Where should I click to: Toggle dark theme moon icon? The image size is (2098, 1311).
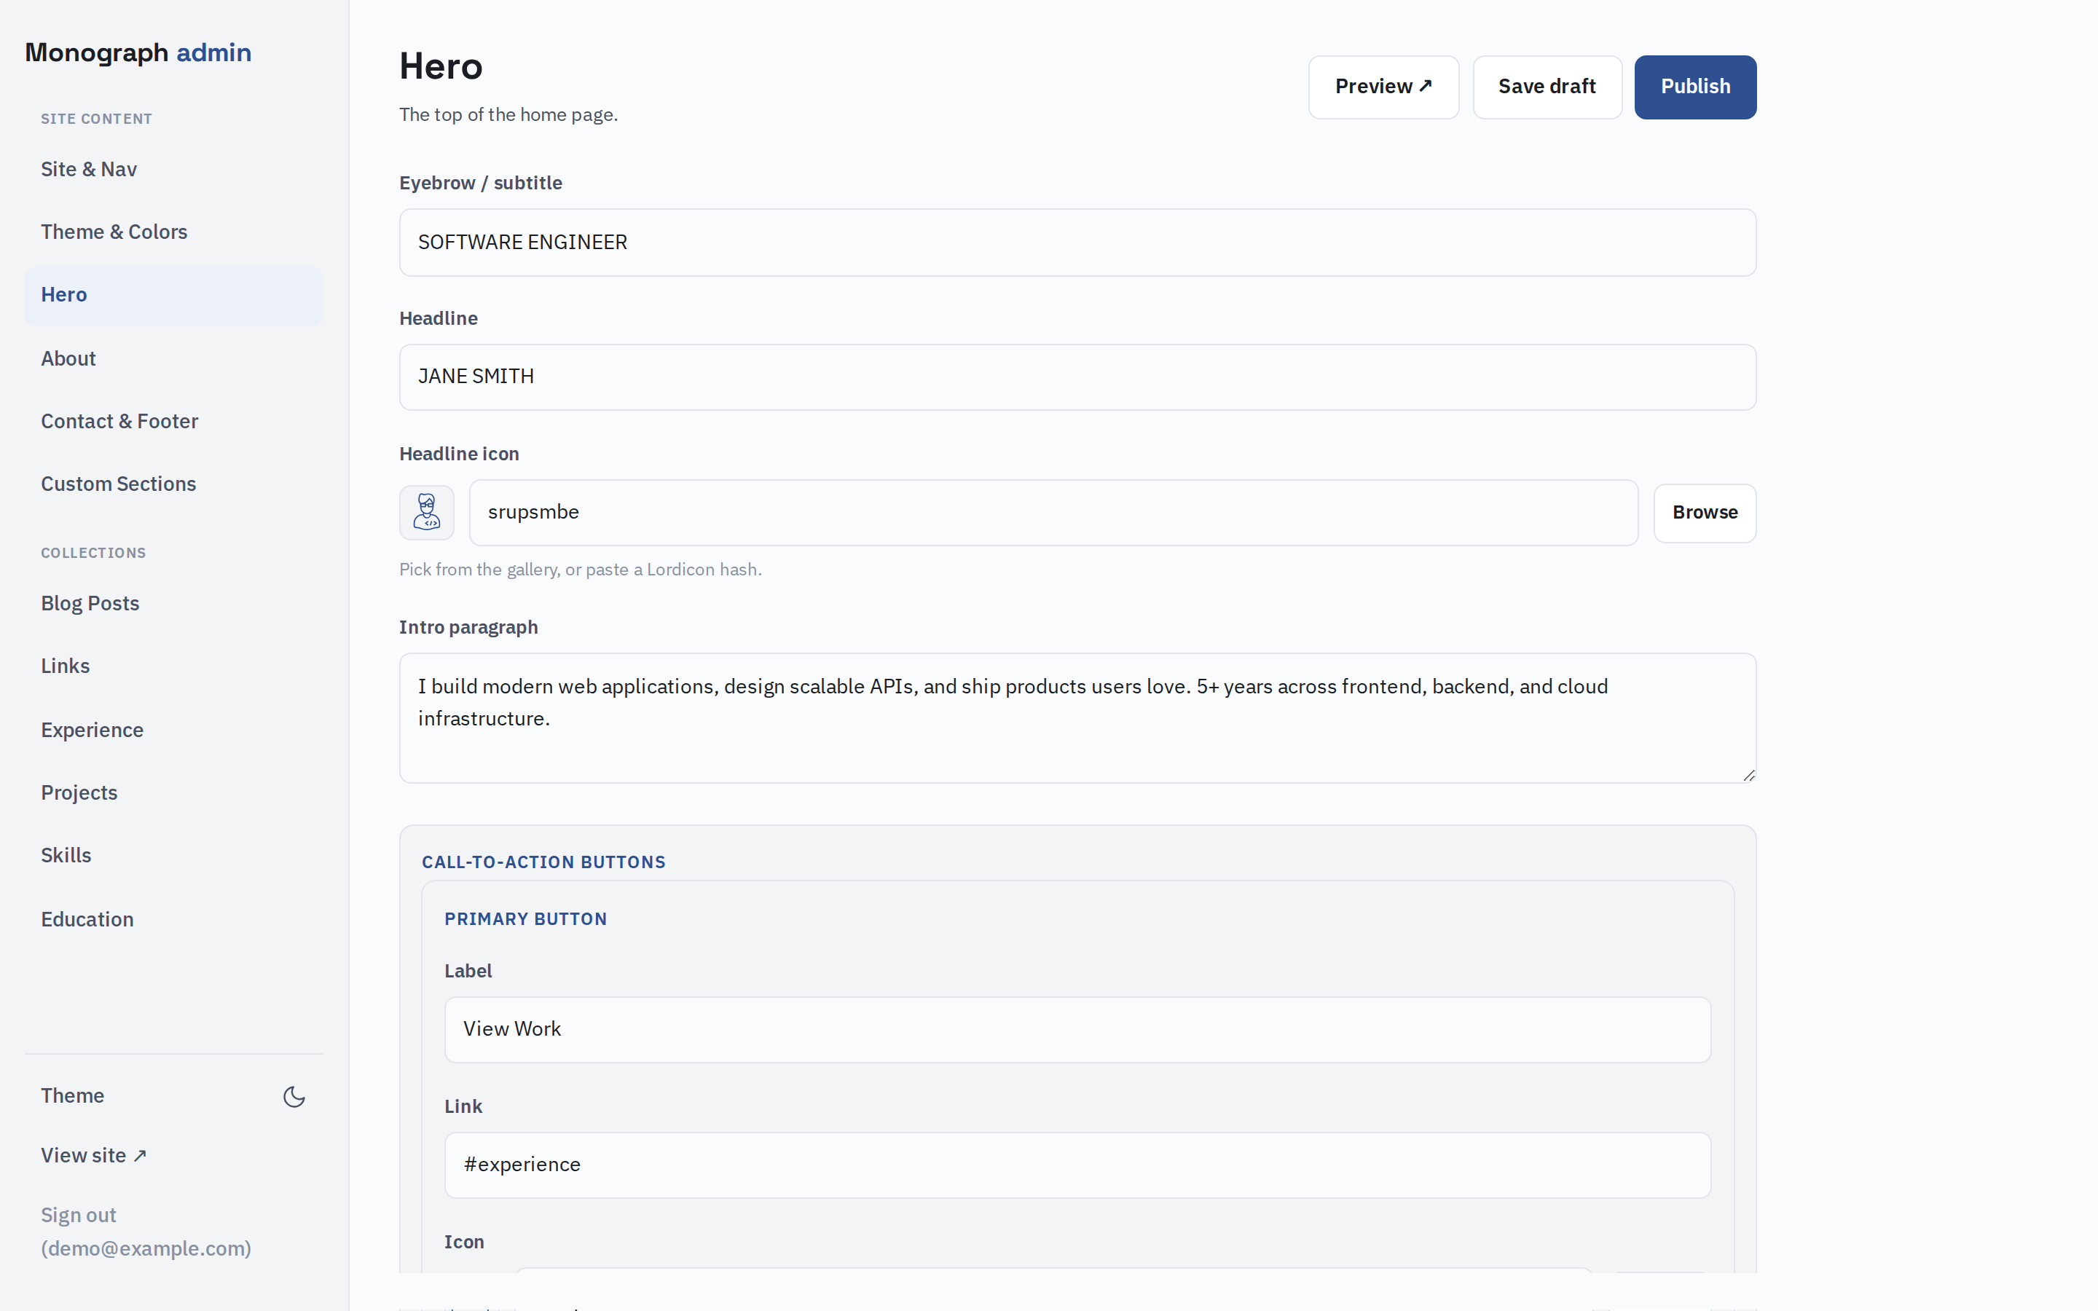(295, 1097)
